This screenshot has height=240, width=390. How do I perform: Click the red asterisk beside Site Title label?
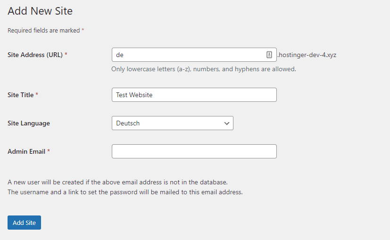point(37,94)
